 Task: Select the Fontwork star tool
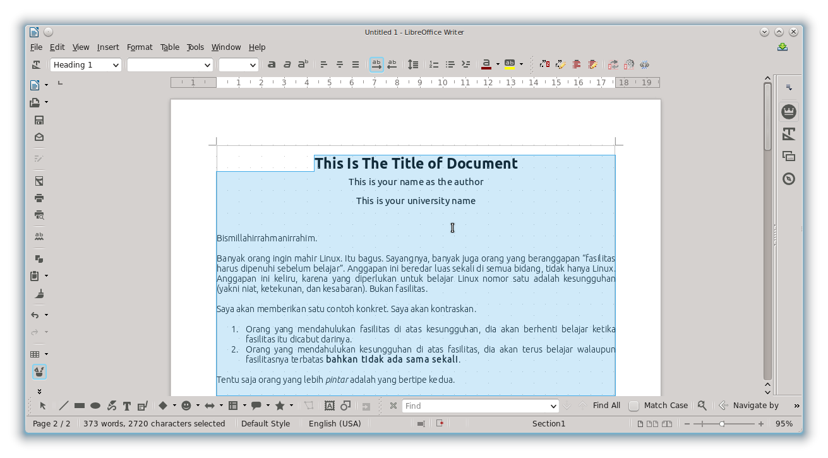[x=280, y=406]
